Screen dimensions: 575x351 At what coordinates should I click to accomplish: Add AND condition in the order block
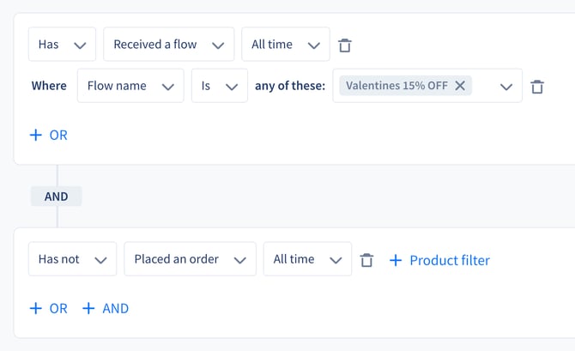[x=106, y=308]
